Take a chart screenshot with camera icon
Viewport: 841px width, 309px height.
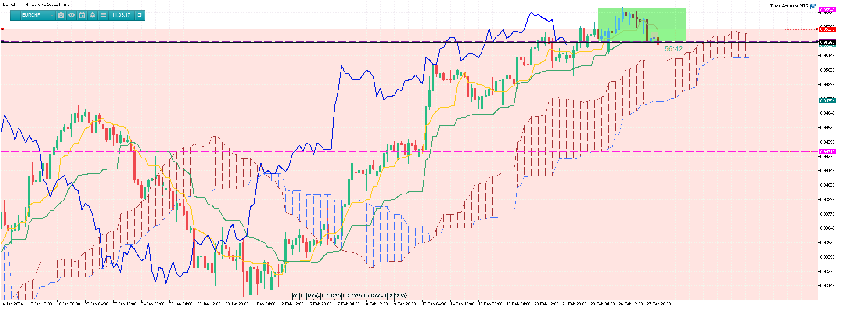click(61, 15)
